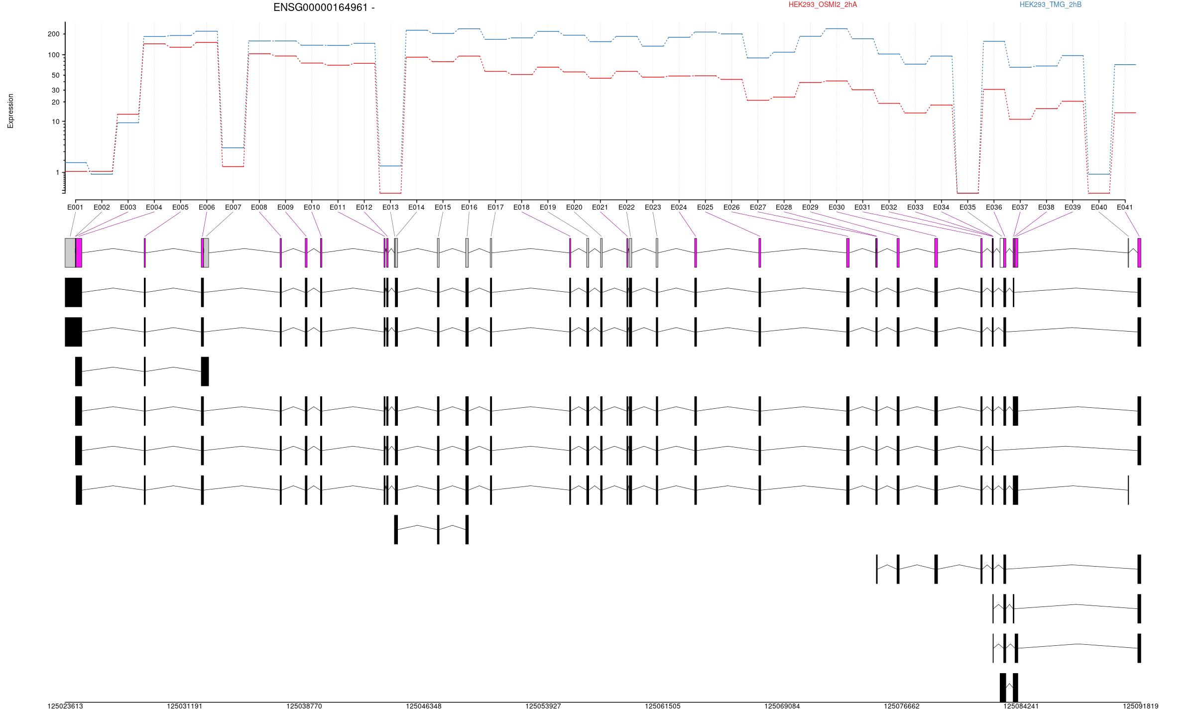
Task: Click exon label E001
Action: coord(75,207)
